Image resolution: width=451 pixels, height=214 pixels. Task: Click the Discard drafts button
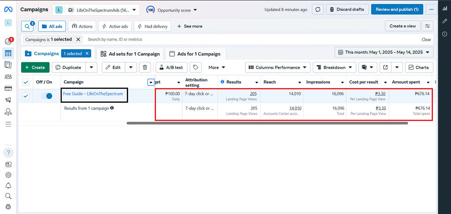[347, 10]
